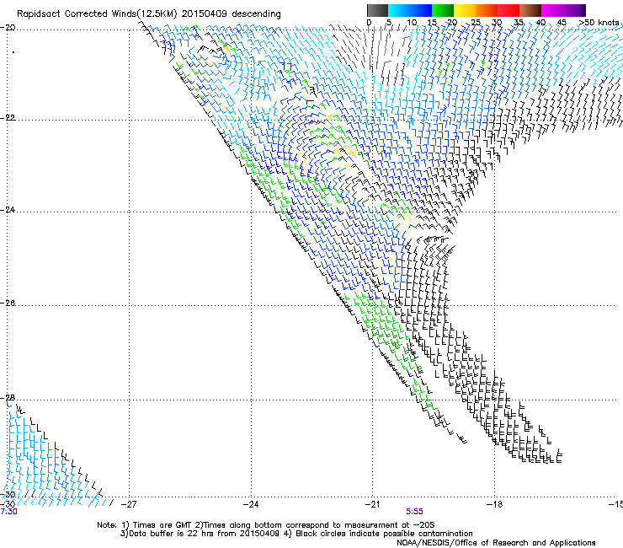This screenshot has width=623, height=548.
Task: Click the '10' label under the color scale
Action: coord(412,23)
